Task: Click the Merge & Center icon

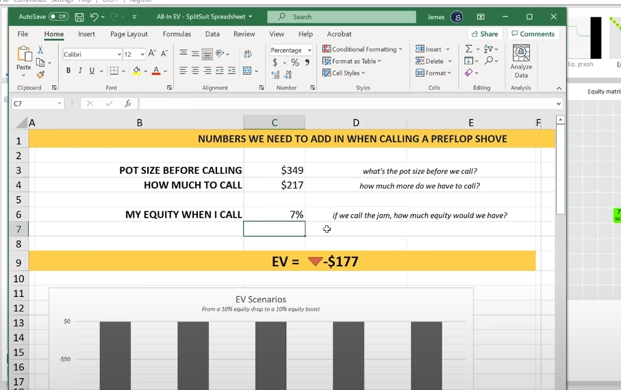Action: pyautogui.click(x=247, y=70)
